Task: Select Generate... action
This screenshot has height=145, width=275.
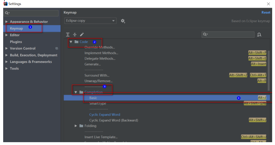Action: (x=93, y=64)
